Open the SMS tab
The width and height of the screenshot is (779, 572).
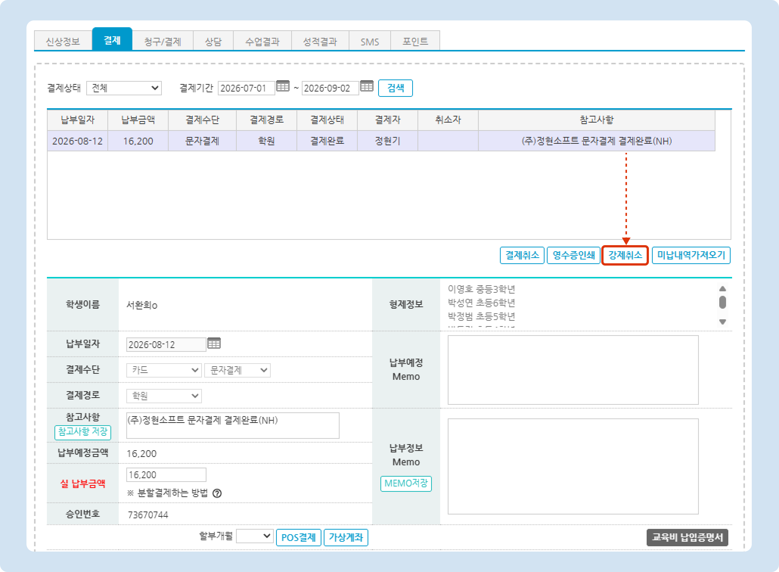[369, 41]
